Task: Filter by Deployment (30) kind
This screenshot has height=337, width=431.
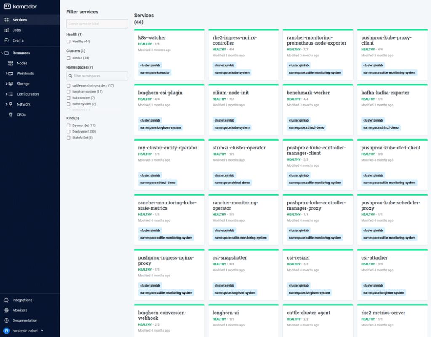Action: [x=69, y=132]
